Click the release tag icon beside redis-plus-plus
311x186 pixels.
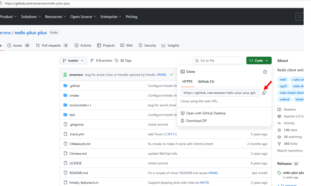pyautogui.click(x=279, y=173)
